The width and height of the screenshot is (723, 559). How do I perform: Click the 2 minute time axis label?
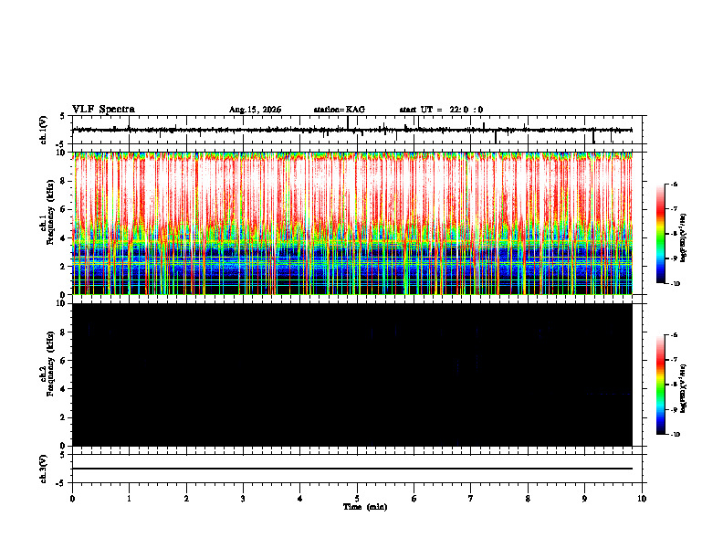coord(186,499)
